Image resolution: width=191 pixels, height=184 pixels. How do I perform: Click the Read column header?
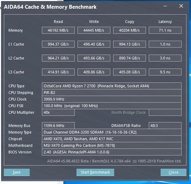pos(58,22)
